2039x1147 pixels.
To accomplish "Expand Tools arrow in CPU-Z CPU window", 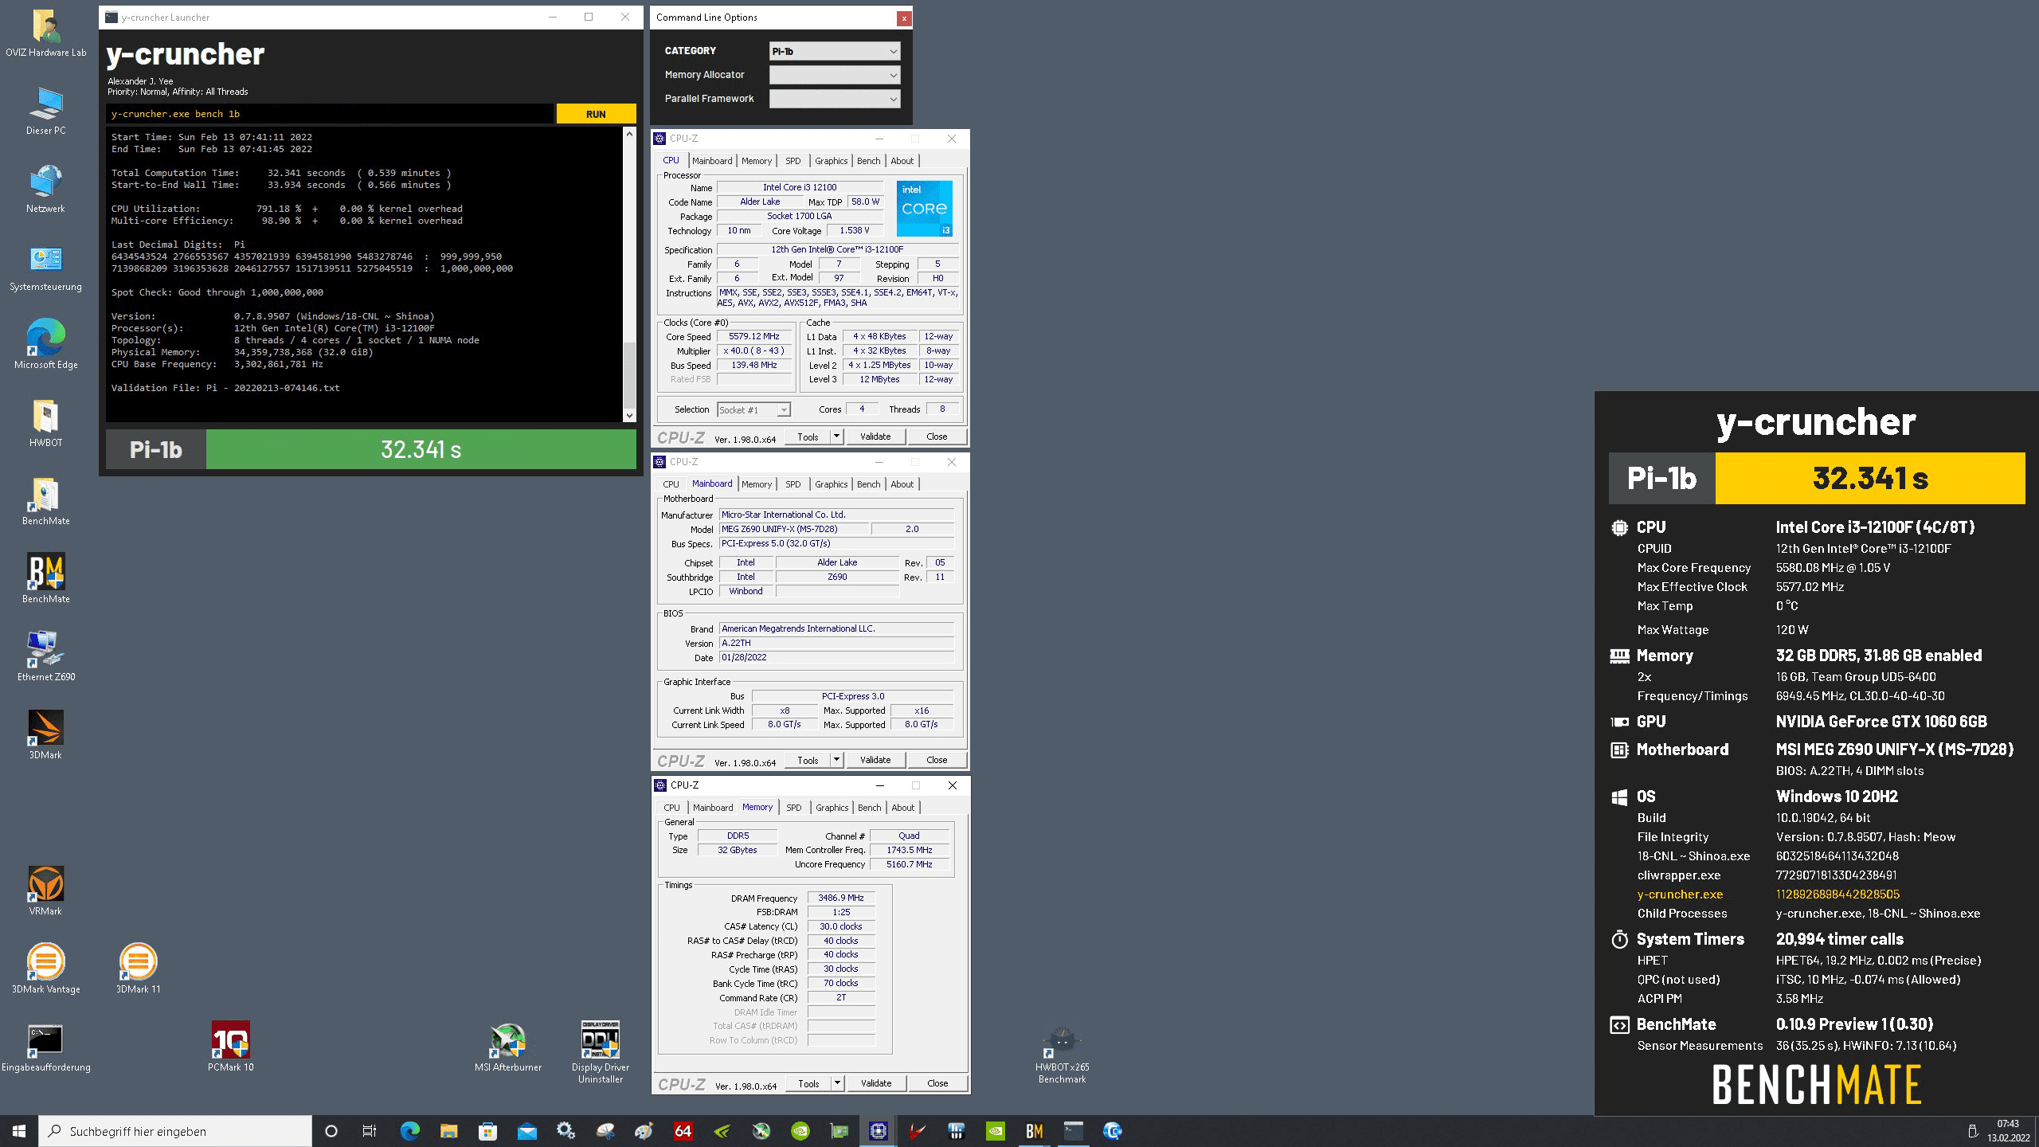I will point(836,436).
